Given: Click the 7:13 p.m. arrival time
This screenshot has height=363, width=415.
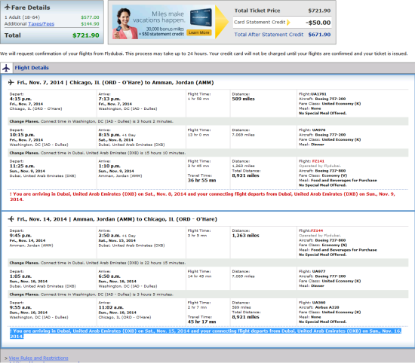Looking at the screenshot, I should pos(109,99).
